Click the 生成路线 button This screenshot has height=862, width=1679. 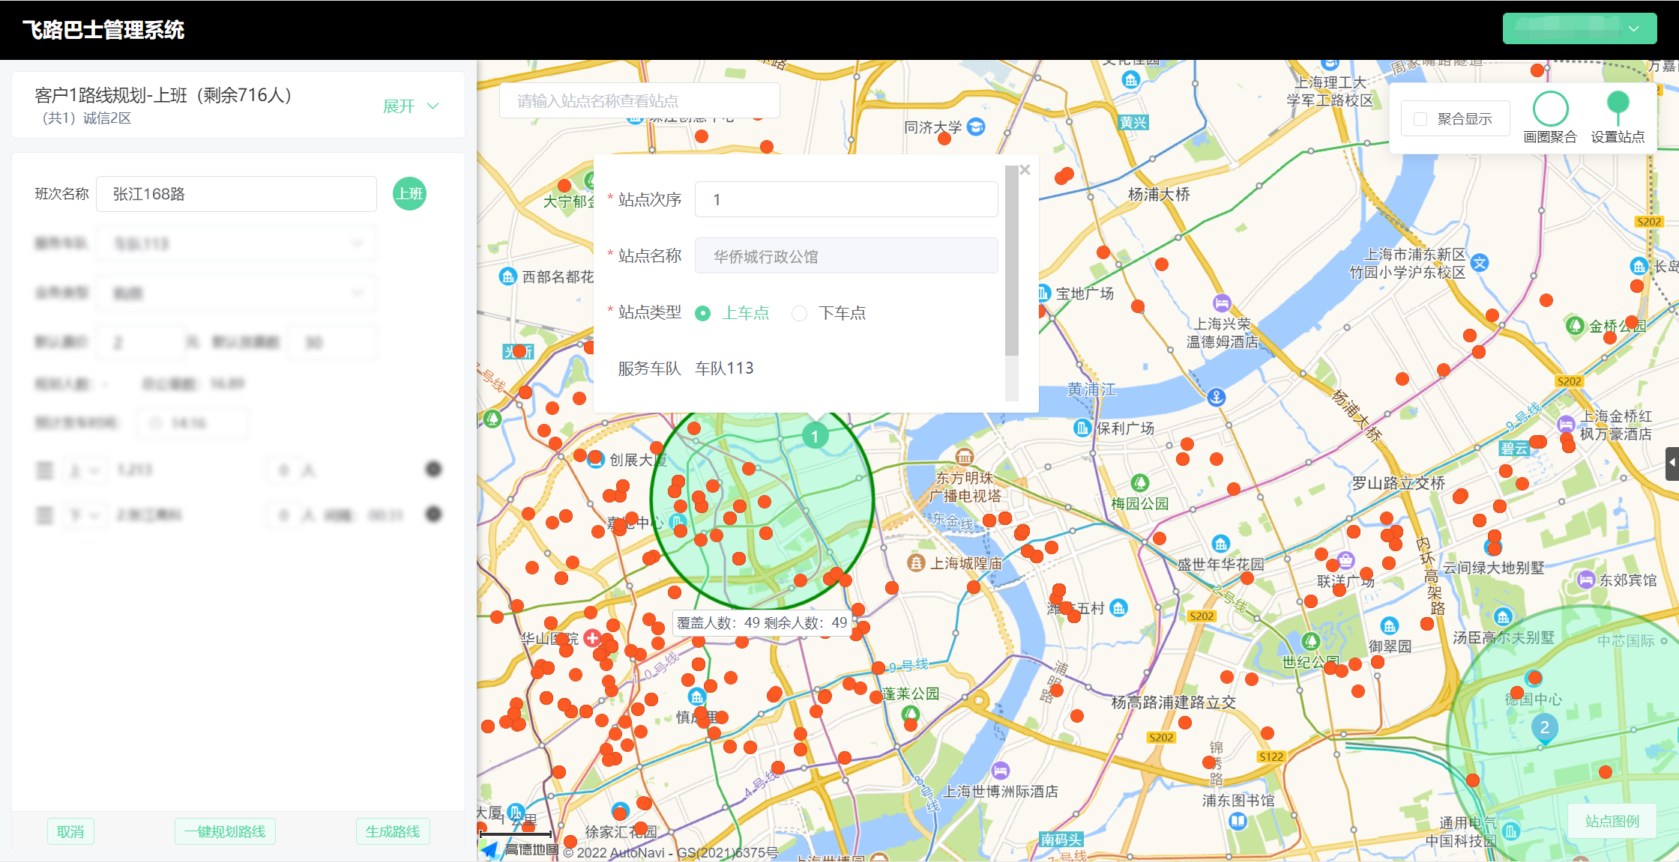pyautogui.click(x=393, y=831)
